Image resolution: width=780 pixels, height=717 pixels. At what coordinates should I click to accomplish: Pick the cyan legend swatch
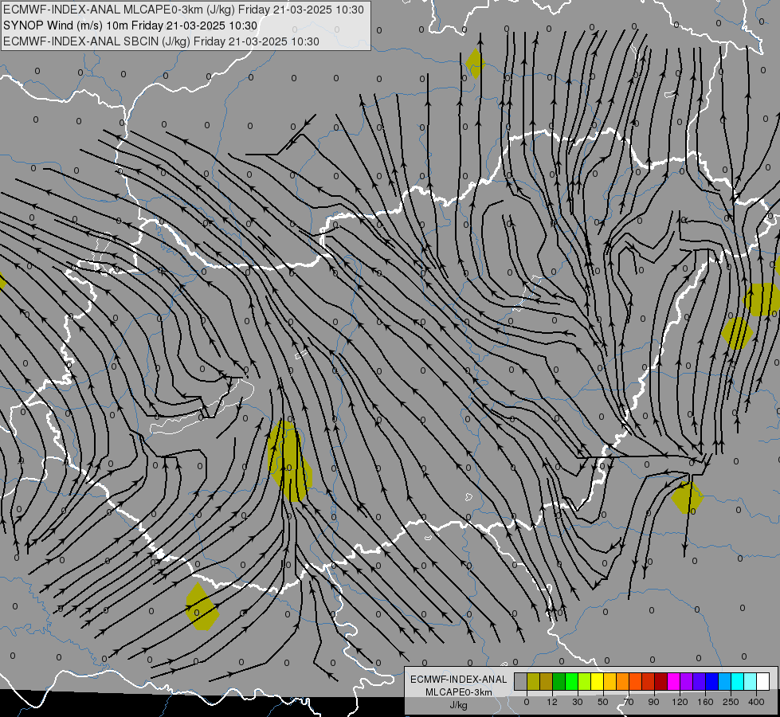coord(738,681)
